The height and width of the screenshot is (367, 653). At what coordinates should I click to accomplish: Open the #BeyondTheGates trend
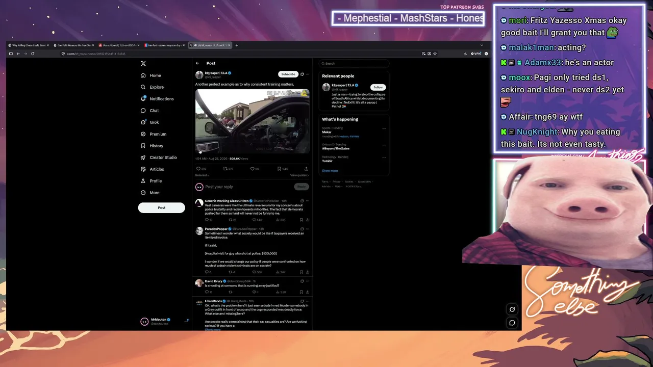coord(353,147)
